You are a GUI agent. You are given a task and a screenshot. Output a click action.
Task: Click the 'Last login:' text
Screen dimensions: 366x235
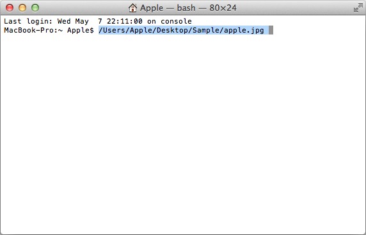[x=28, y=21]
